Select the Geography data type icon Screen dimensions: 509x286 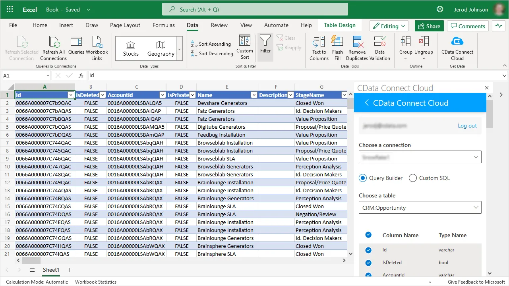click(161, 47)
